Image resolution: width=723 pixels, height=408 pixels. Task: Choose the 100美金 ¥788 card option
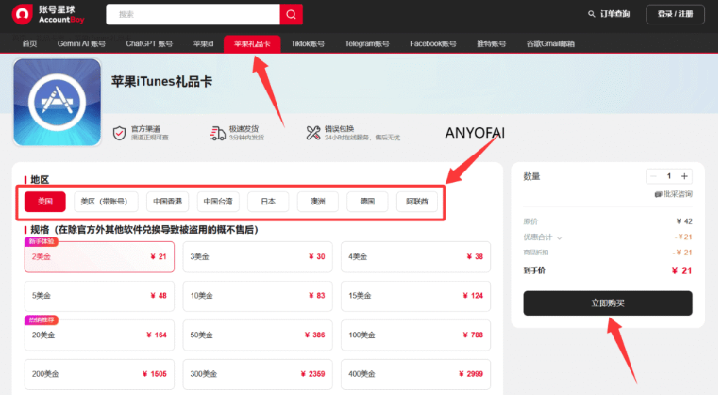tap(415, 335)
